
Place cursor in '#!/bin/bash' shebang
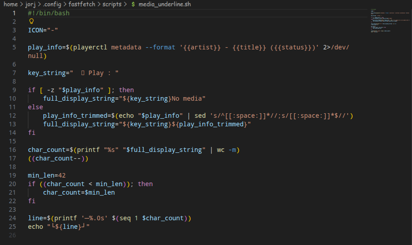coord(49,13)
